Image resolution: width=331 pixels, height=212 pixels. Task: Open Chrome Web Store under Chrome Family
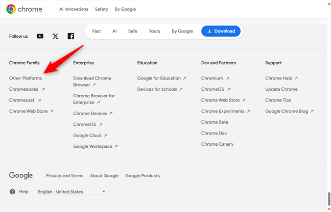[31, 111]
